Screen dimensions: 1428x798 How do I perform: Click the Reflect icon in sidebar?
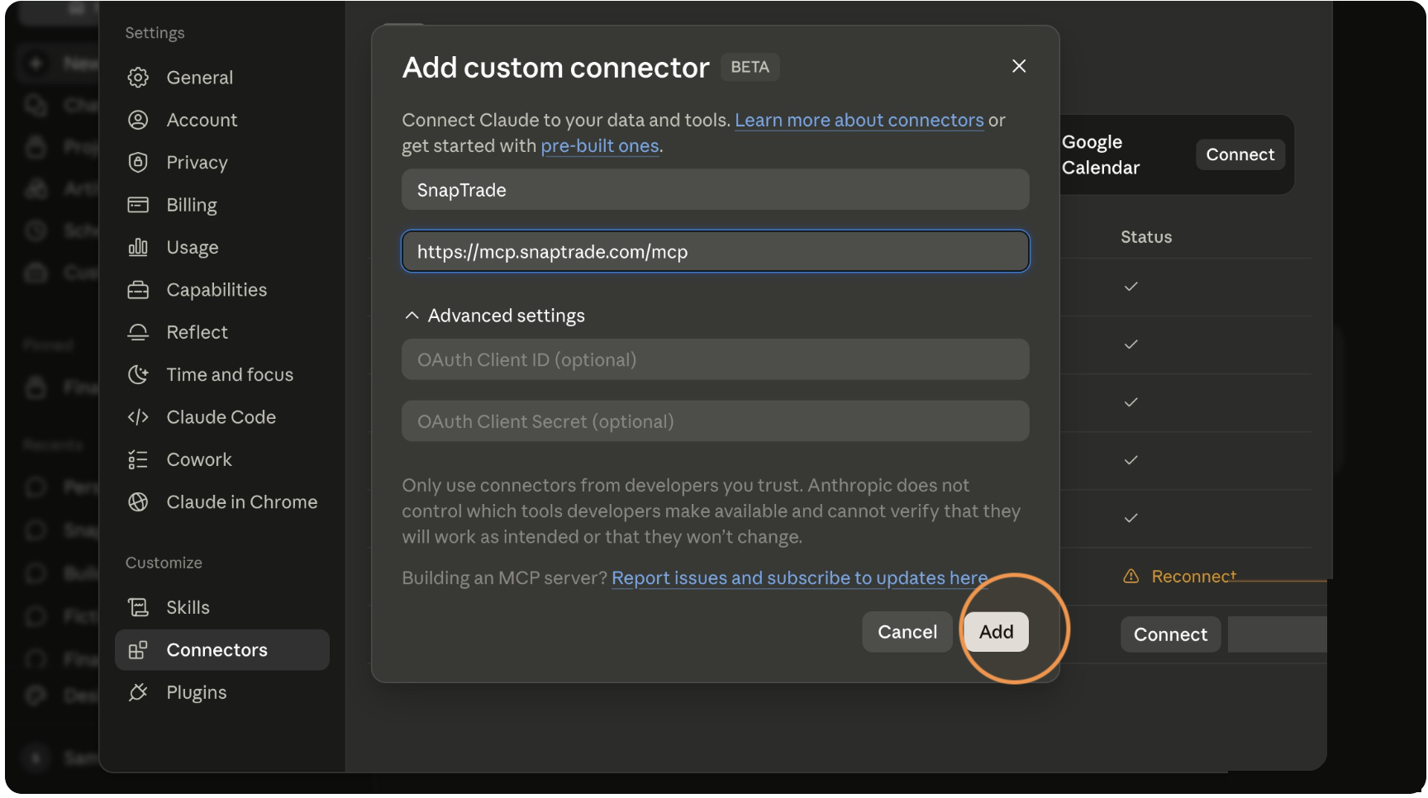[x=138, y=332]
